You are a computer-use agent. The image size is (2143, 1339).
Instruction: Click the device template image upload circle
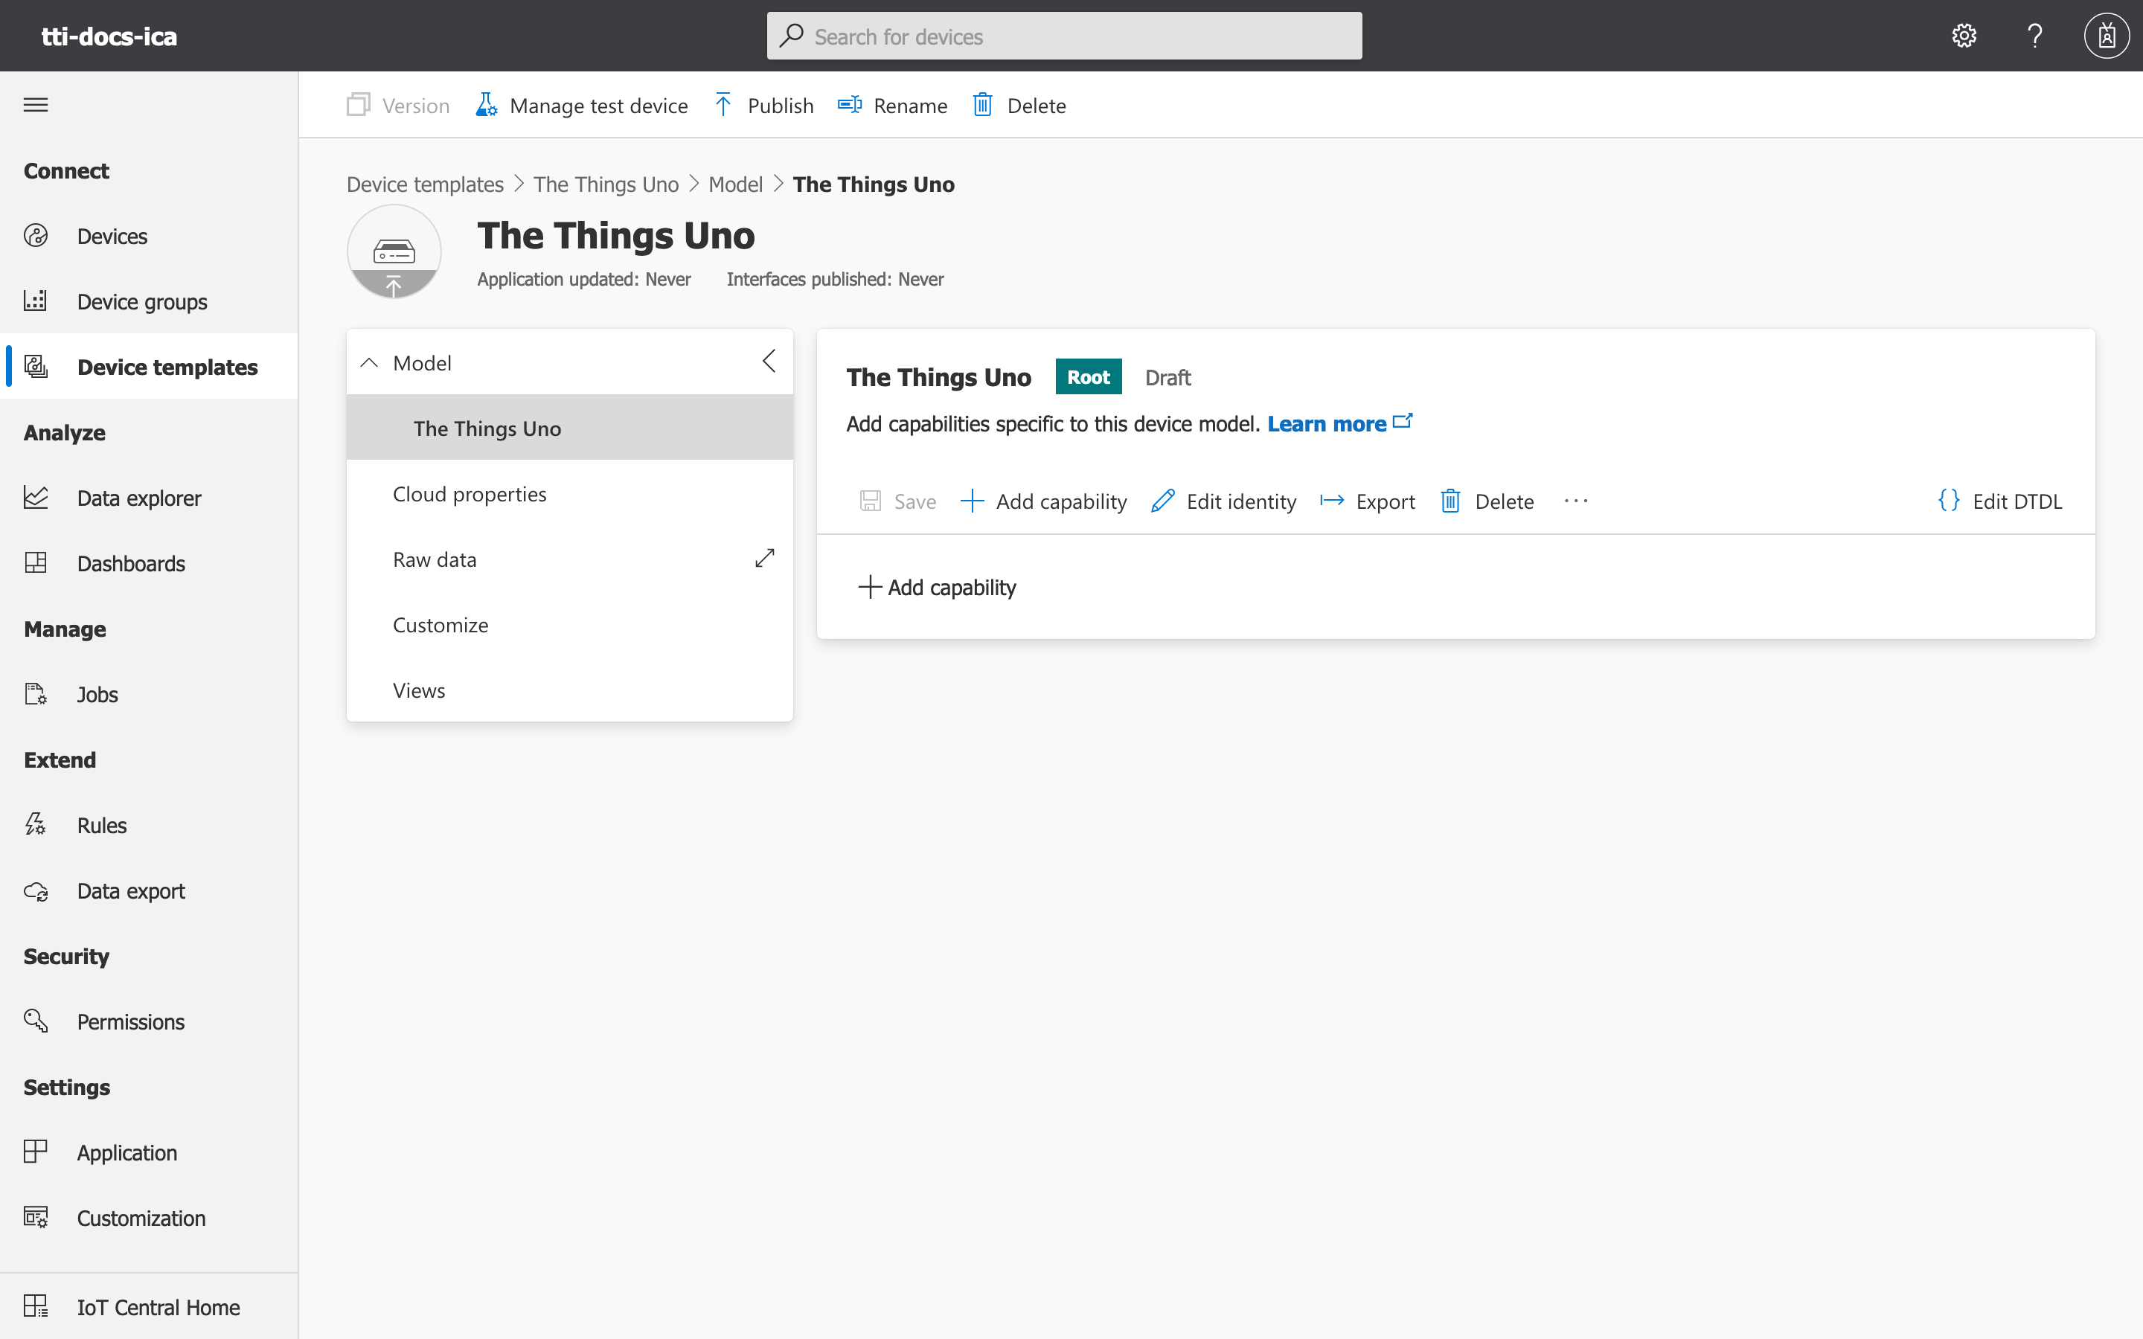pos(394,251)
